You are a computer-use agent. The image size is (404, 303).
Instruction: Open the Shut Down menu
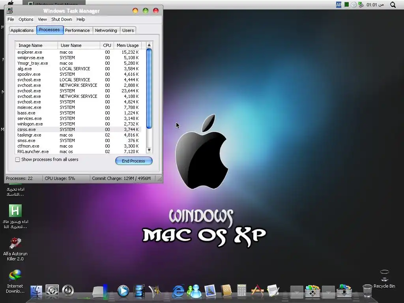(x=62, y=19)
